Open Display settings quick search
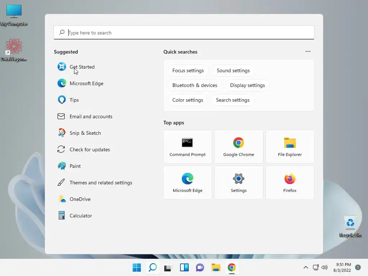 point(247,85)
